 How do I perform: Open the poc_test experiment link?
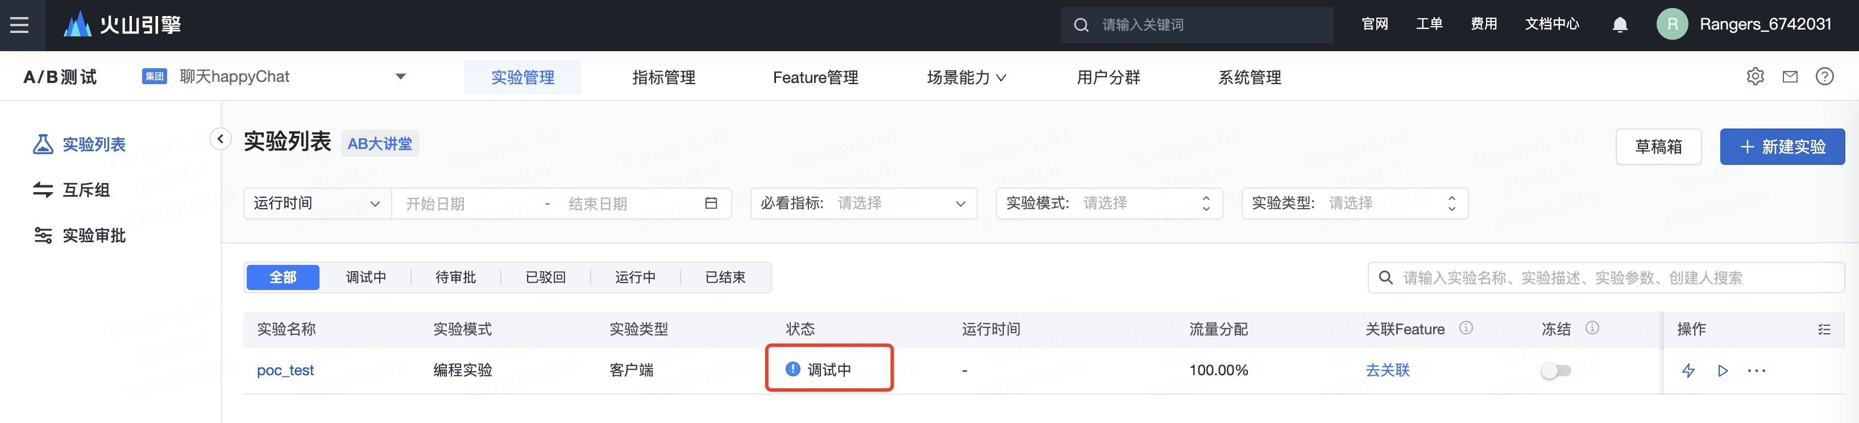286,370
